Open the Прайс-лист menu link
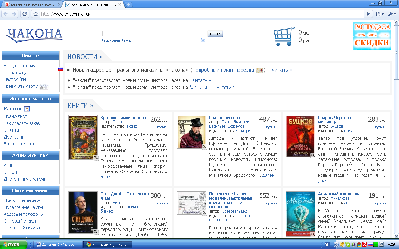The height and width of the screenshot is (249, 399). pyautogui.click(x=16, y=116)
